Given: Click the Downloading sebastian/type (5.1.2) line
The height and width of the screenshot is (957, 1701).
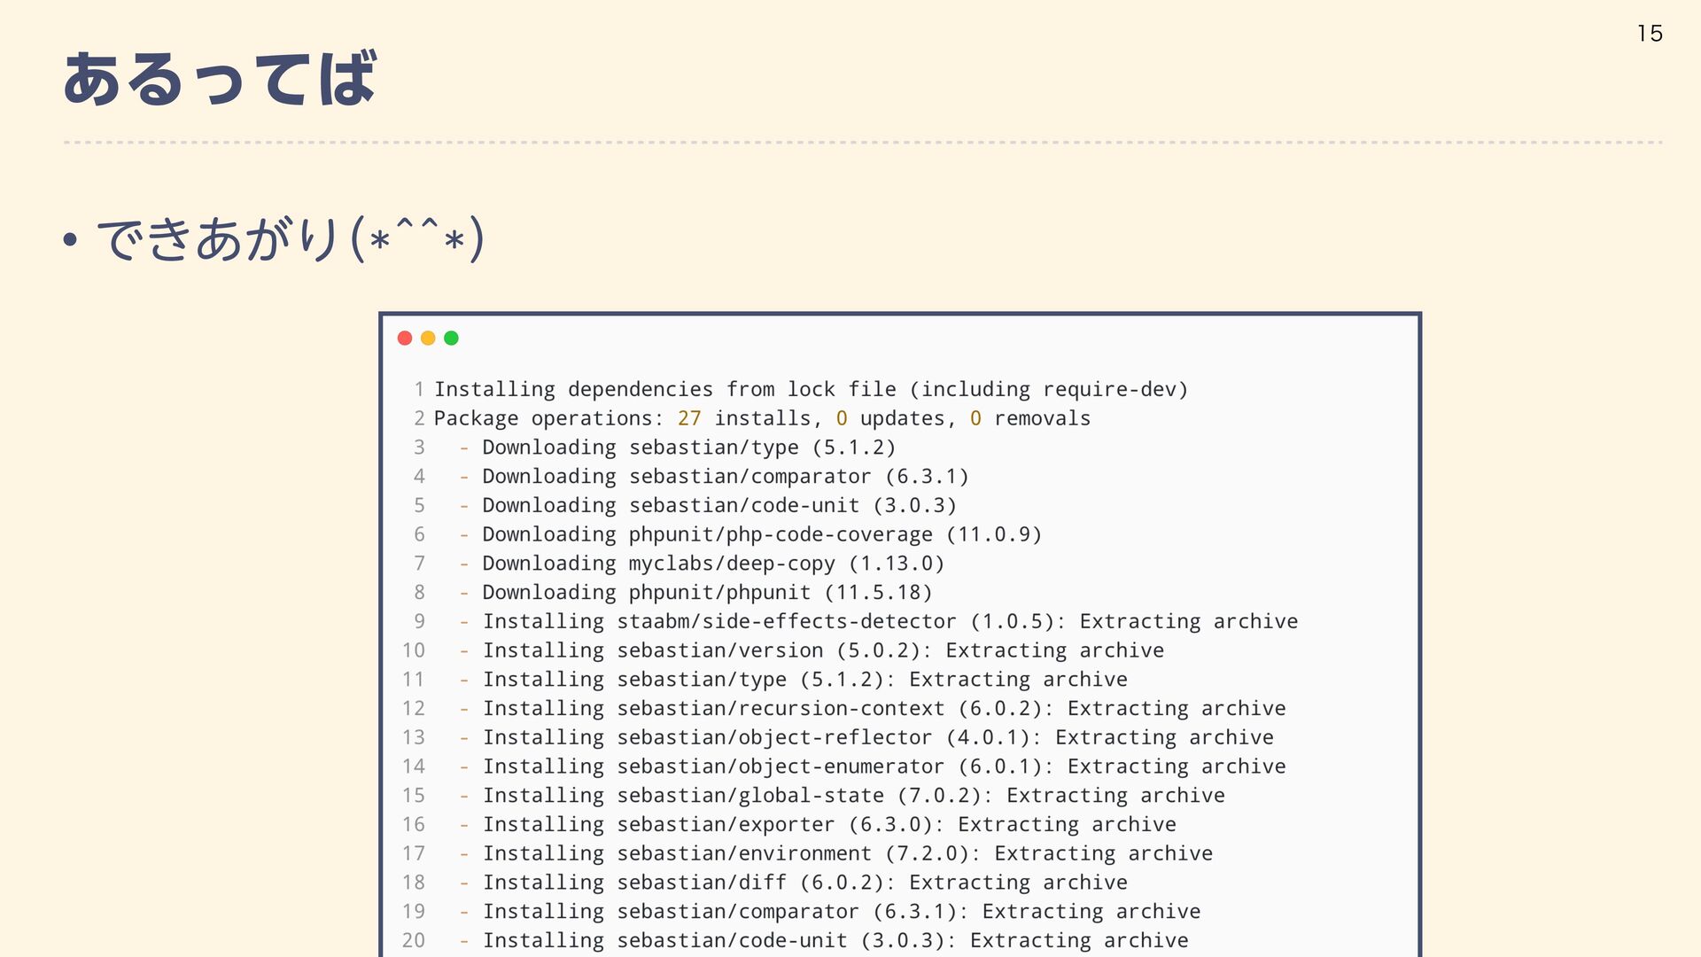Looking at the screenshot, I should [688, 447].
